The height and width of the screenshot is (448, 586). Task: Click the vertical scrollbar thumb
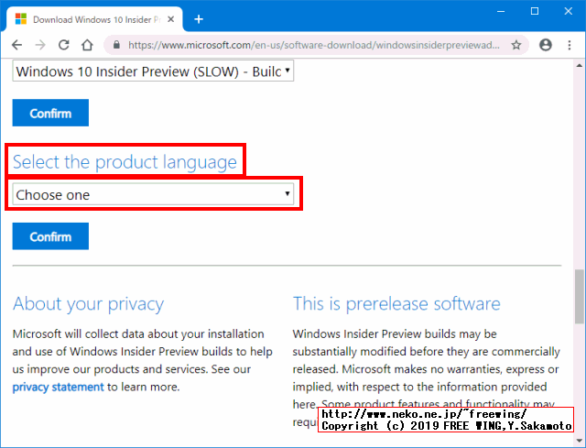pos(580,296)
